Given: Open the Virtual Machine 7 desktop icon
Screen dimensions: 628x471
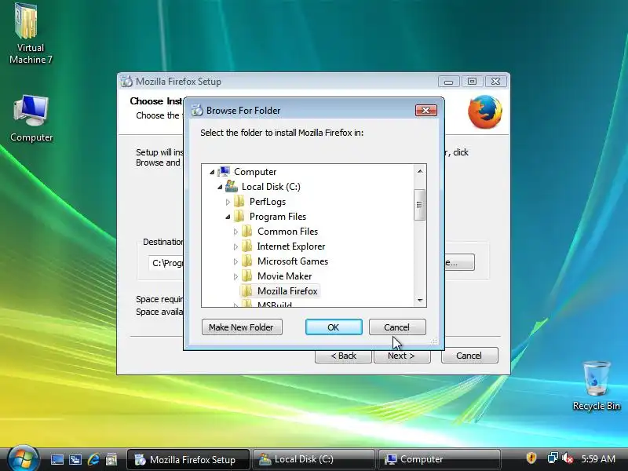Looking at the screenshot, I should [x=30, y=33].
